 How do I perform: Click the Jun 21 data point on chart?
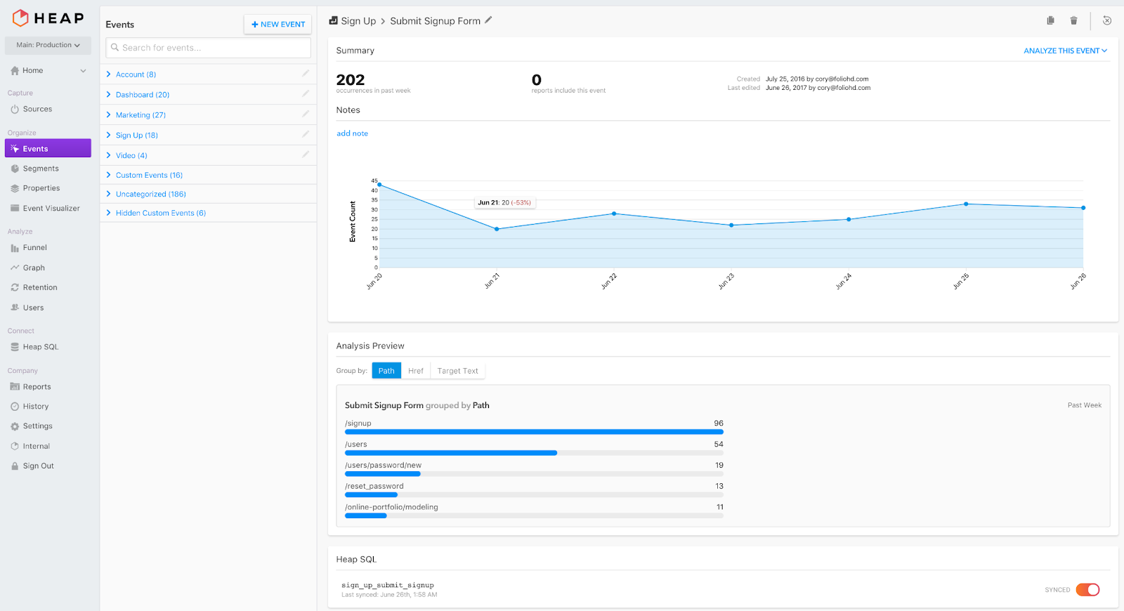(497, 229)
